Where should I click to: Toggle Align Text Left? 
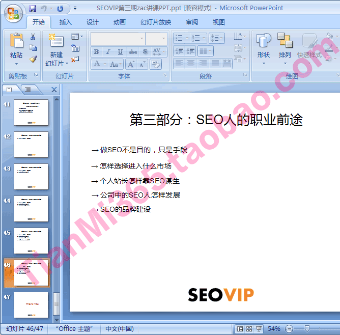coord(179,64)
